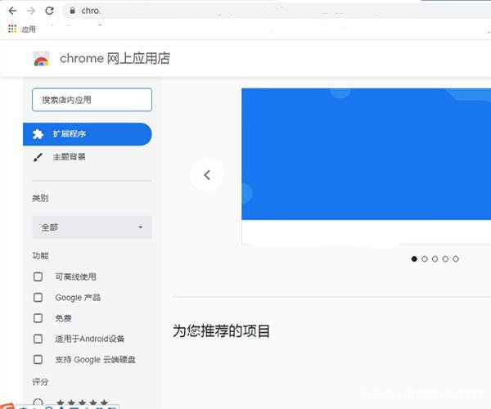Click the carousel previous chevron button
This screenshot has height=409, width=491.
(x=207, y=175)
